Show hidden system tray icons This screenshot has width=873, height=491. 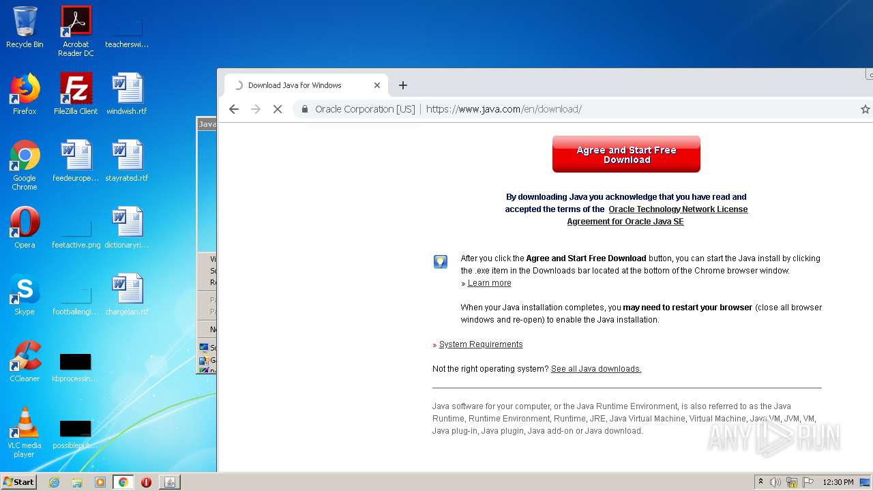(x=761, y=482)
